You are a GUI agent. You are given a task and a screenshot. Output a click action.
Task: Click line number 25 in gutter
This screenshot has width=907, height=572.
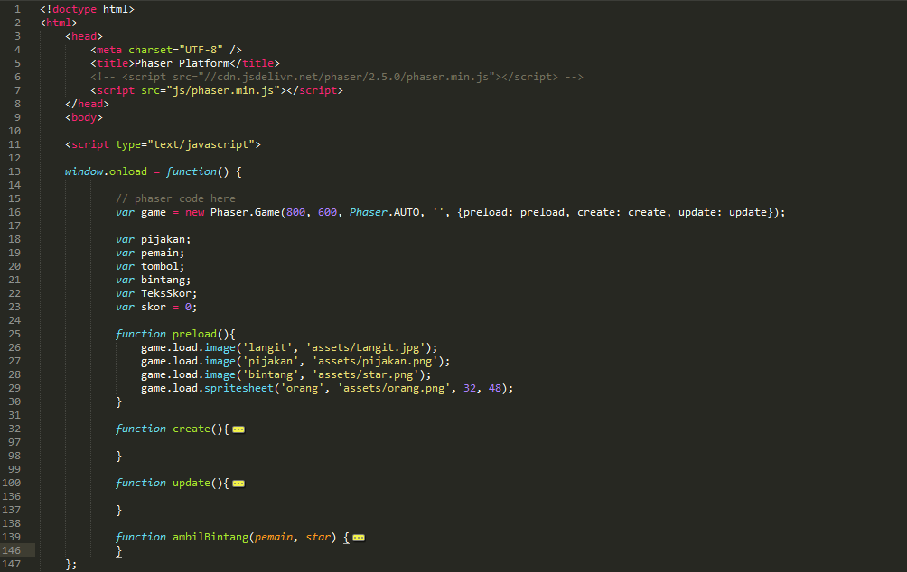click(x=14, y=334)
